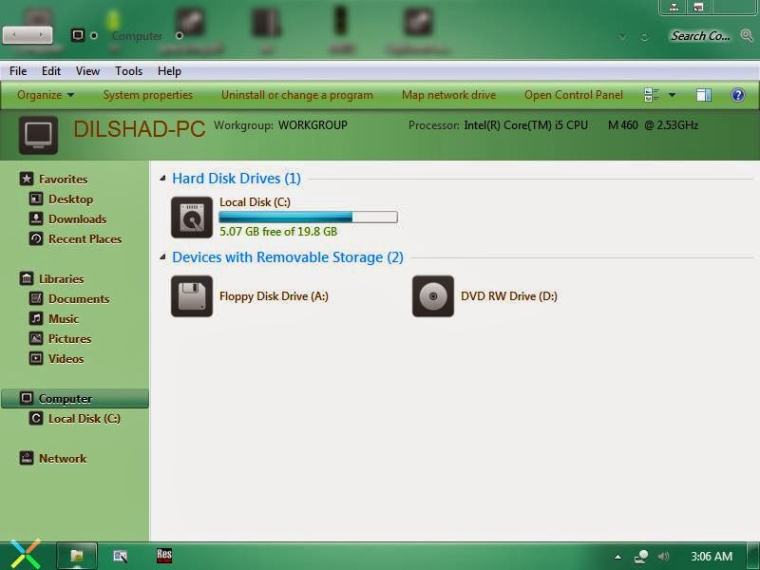
Task: Show hidden tray icons arrow
Action: (617, 557)
